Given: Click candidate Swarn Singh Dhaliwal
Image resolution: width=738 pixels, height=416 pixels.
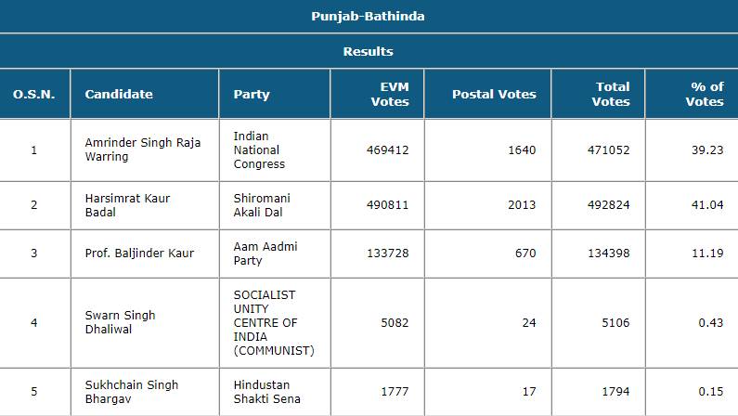Looking at the screenshot, I should pos(120,322).
